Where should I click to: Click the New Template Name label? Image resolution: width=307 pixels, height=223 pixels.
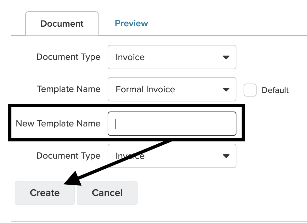click(58, 124)
